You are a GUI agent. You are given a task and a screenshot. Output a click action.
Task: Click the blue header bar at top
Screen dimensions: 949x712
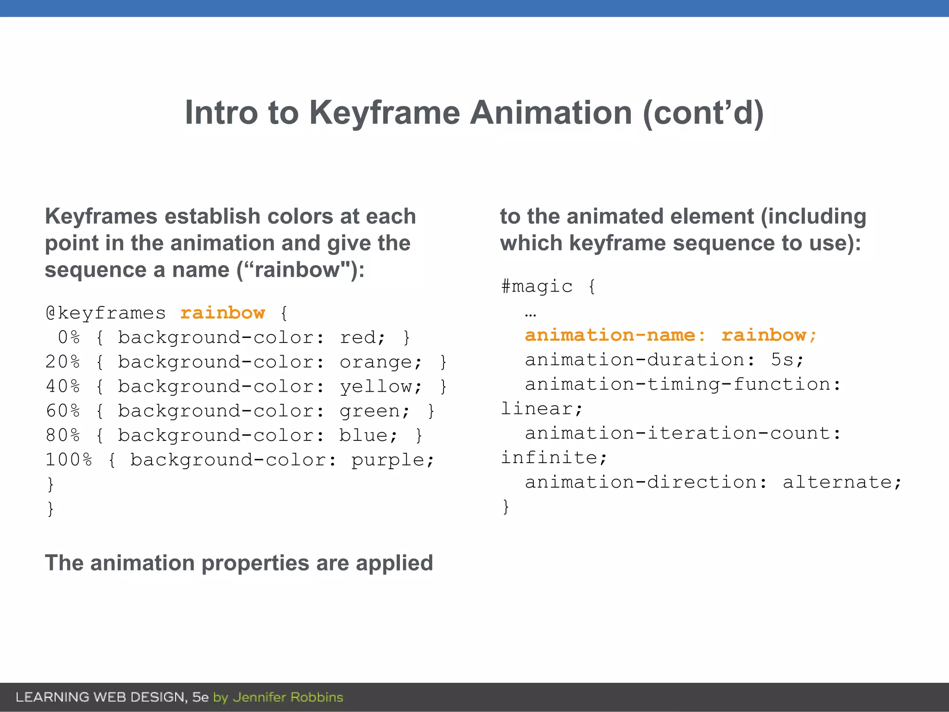[x=474, y=8]
